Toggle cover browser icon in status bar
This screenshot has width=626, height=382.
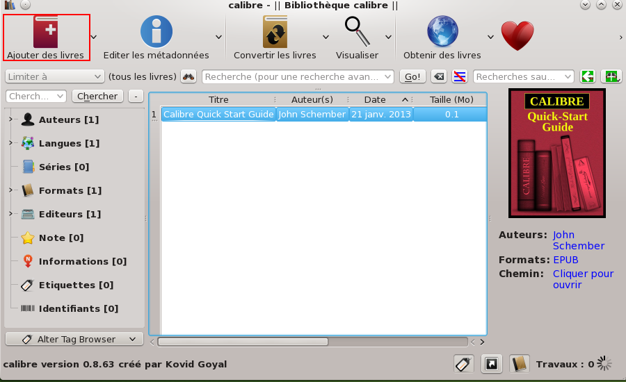pos(492,364)
